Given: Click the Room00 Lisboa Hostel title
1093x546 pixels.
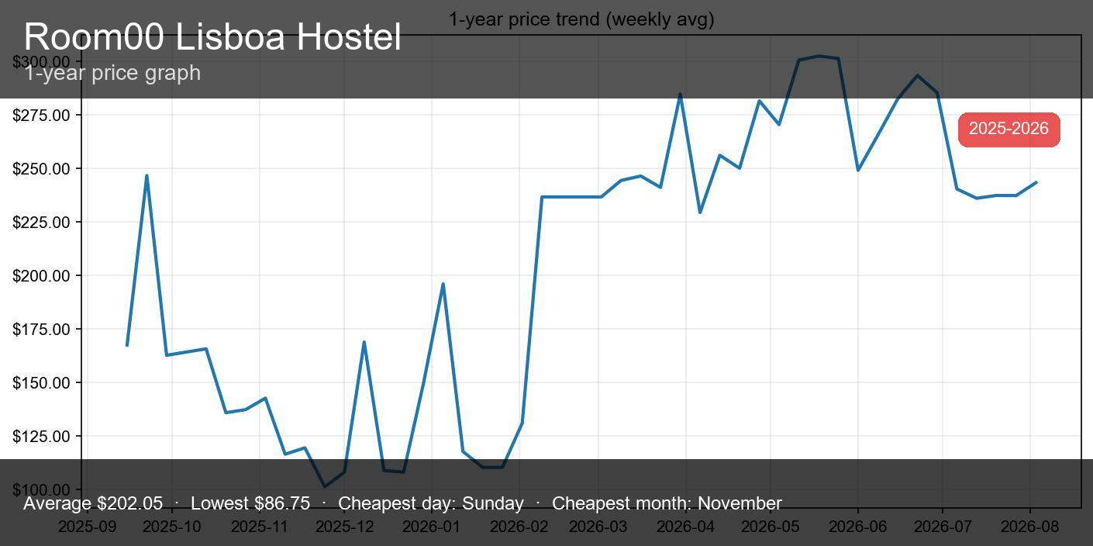Looking at the screenshot, I should (x=212, y=37).
